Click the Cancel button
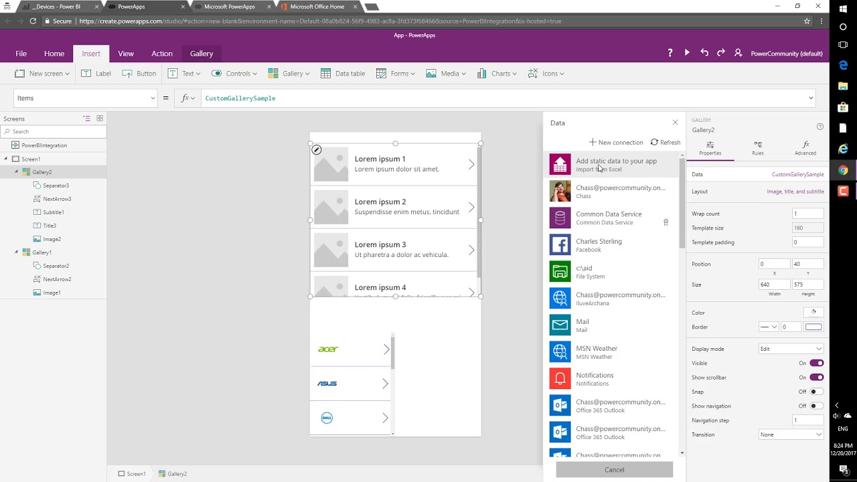Image resolution: width=857 pixels, height=482 pixels. click(x=614, y=470)
